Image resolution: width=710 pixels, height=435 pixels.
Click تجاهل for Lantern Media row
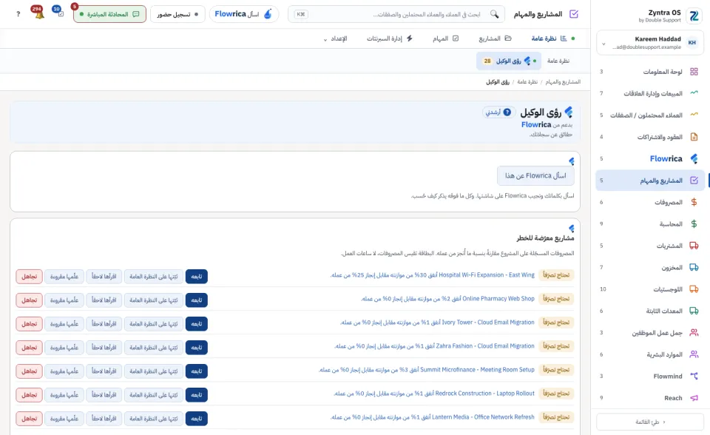click(x=29, y=418)
